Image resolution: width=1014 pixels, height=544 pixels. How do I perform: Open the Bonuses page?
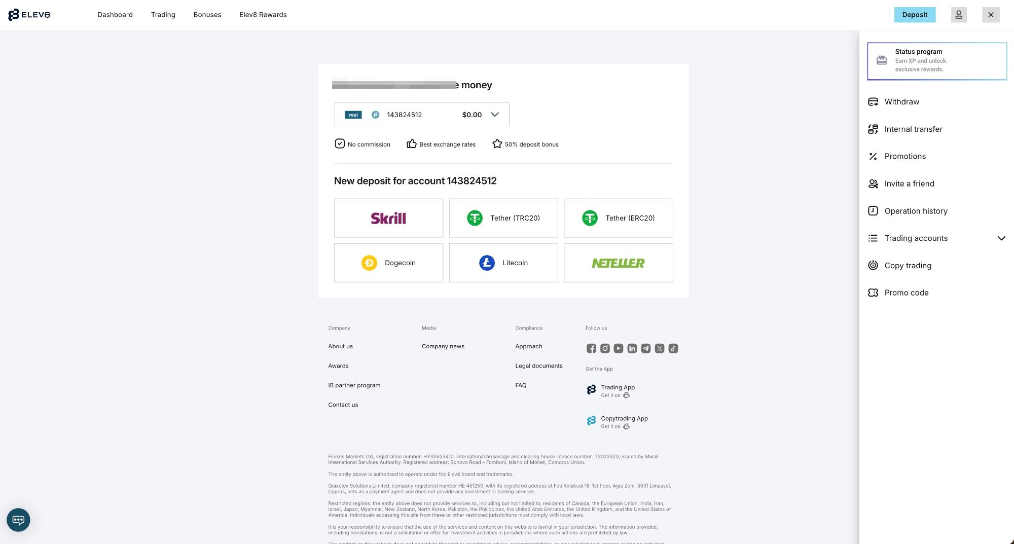pyautogui.click(x=207, y=15)
